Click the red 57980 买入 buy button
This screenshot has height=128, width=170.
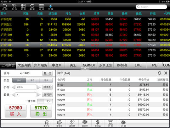point(16,111)
